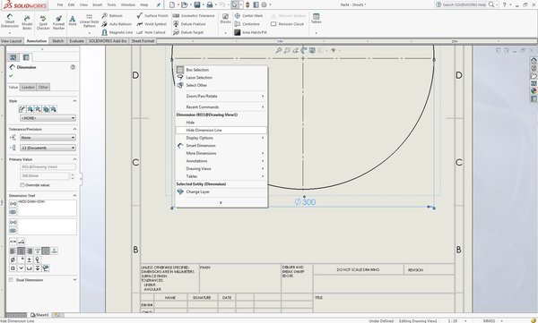The width and height of the screenshot is (538, 323).
Task: Insert a Datum Feature symbol
Action: (x=189, y=24)
